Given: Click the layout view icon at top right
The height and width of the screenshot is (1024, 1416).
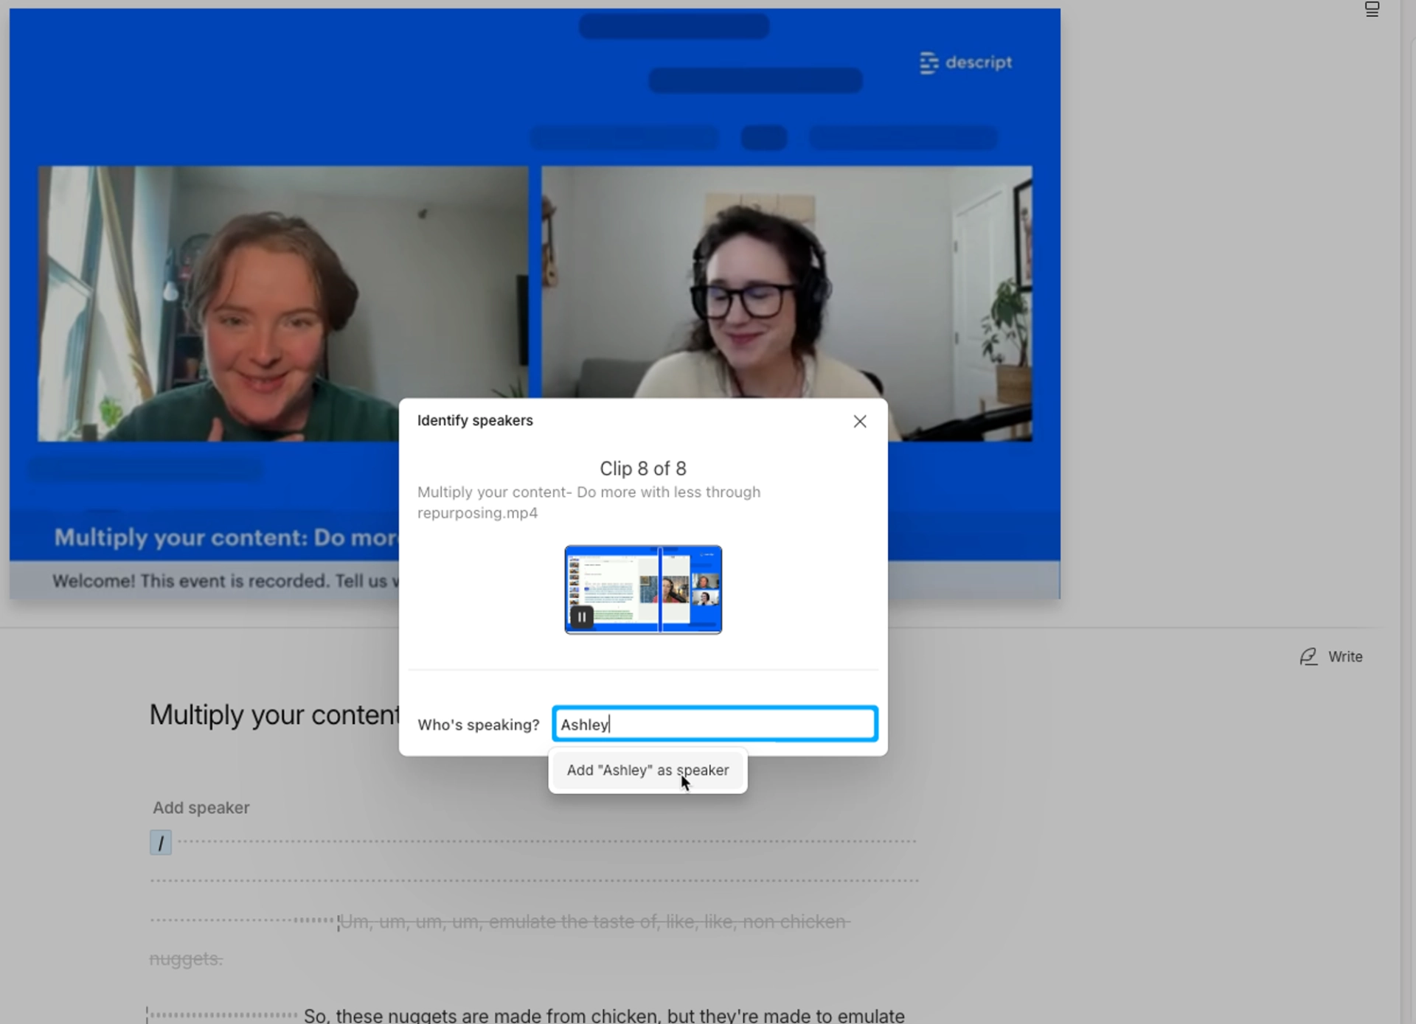Looking at the screenshot, I should 1372,10.
